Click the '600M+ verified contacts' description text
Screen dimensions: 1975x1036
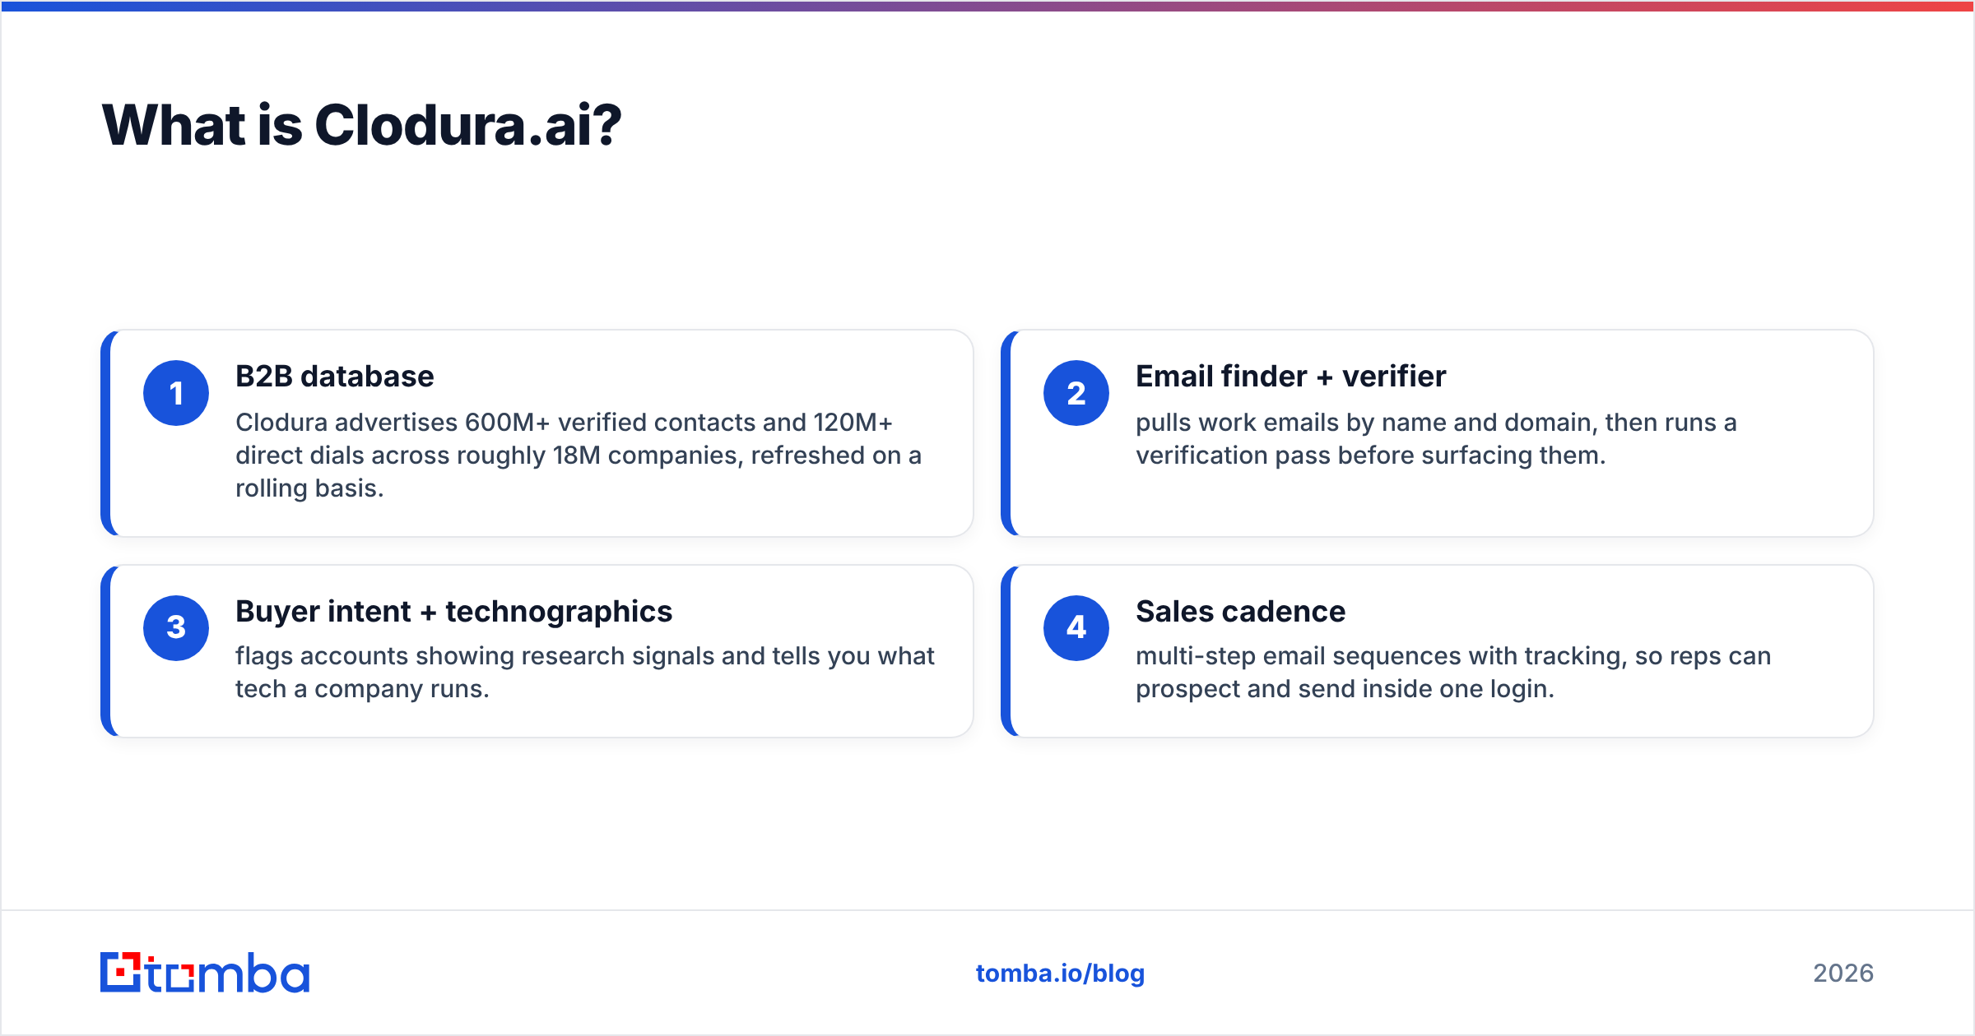(579, 455)
